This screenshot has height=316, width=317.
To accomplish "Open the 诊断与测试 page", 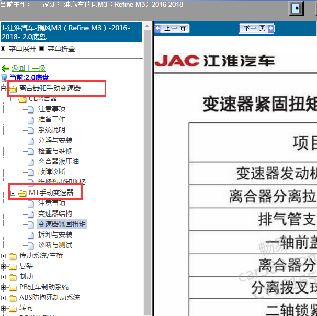I will [55, 245].
